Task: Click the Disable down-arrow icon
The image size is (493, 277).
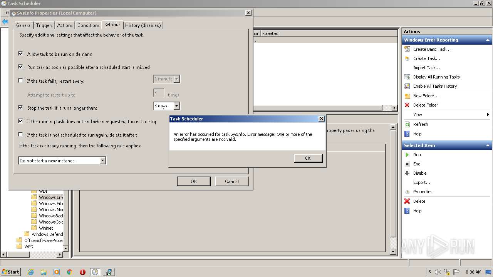Action: point(407,173)
